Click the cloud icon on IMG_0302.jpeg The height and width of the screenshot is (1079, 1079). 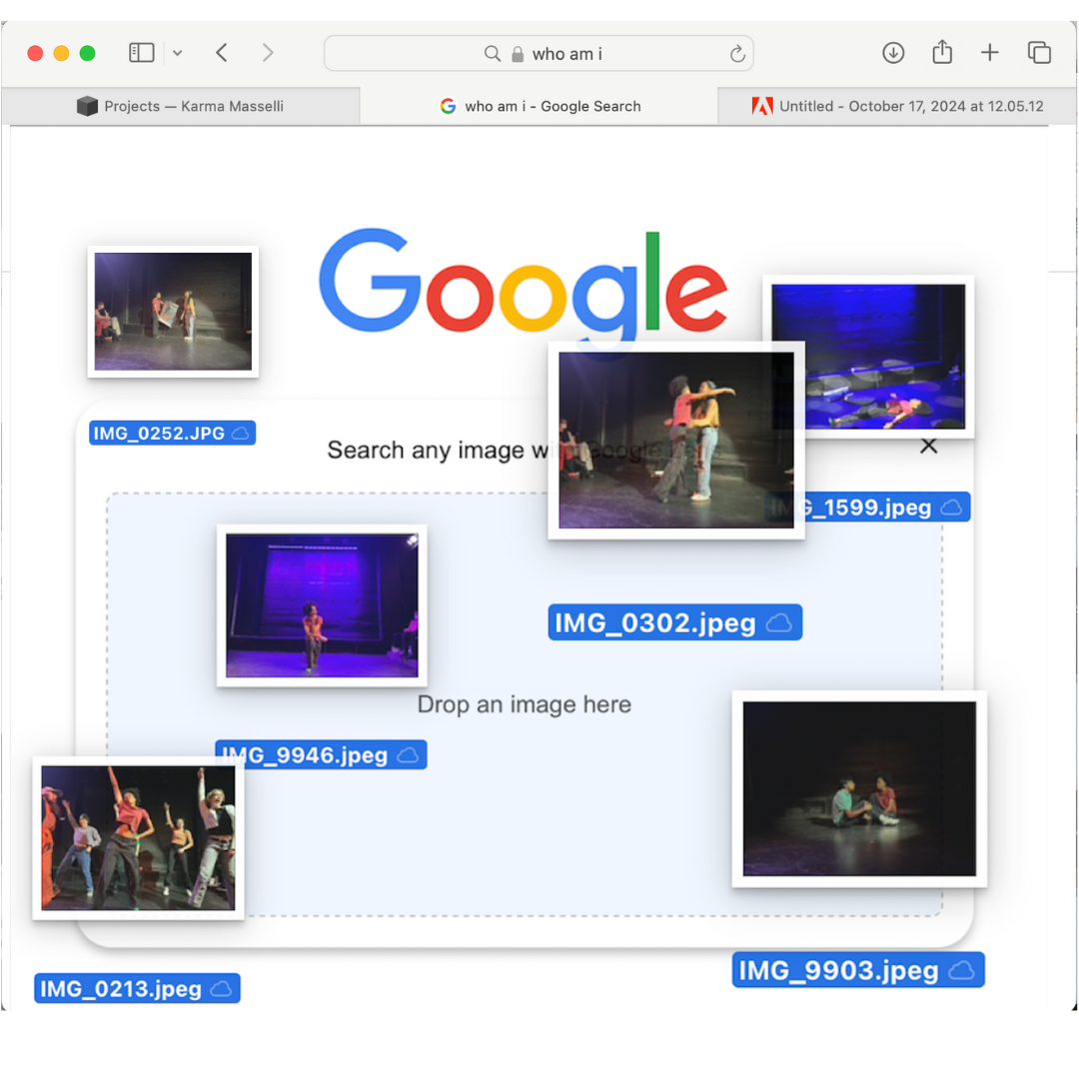coord(779,622)
